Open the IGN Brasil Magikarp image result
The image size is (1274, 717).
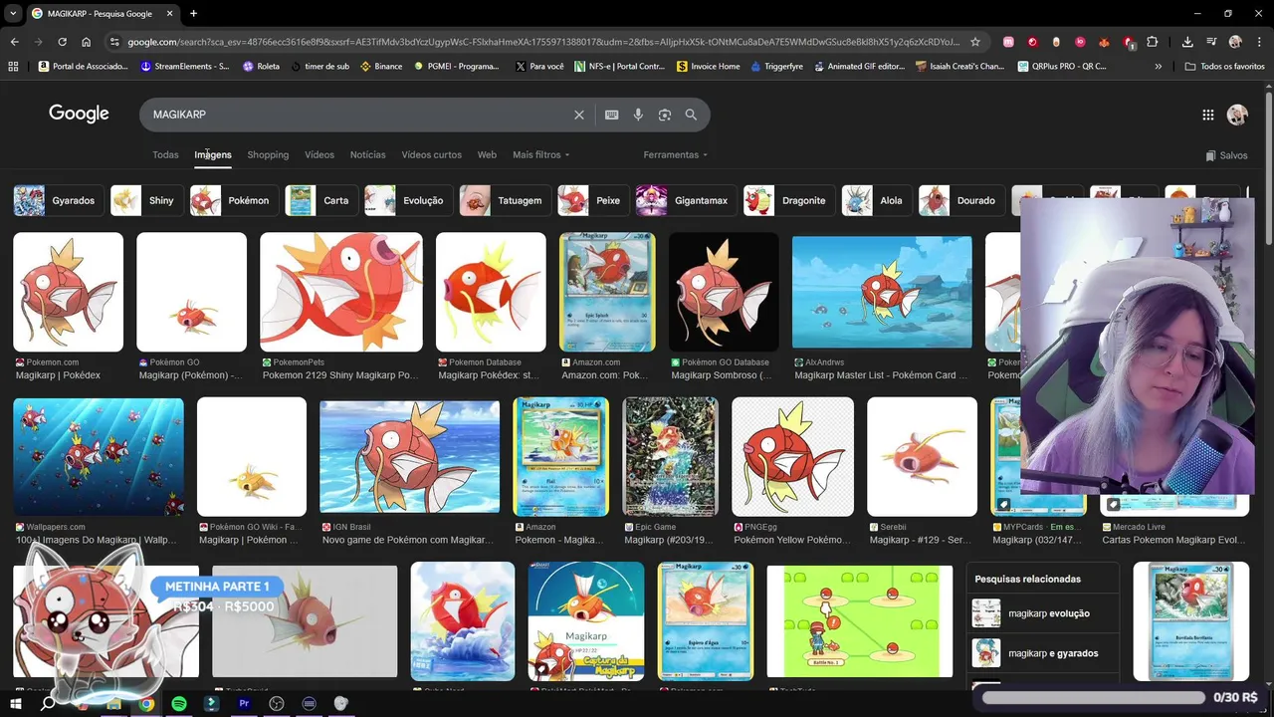coord(409,456)
